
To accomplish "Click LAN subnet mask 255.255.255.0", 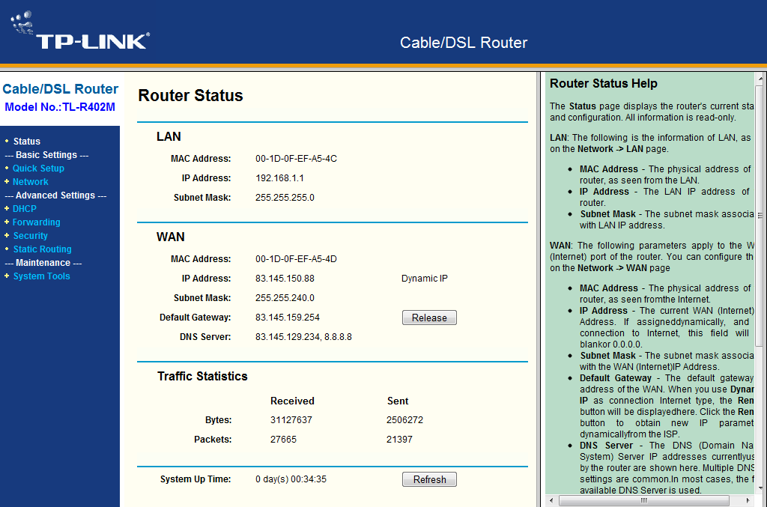I will coord(285,198).
